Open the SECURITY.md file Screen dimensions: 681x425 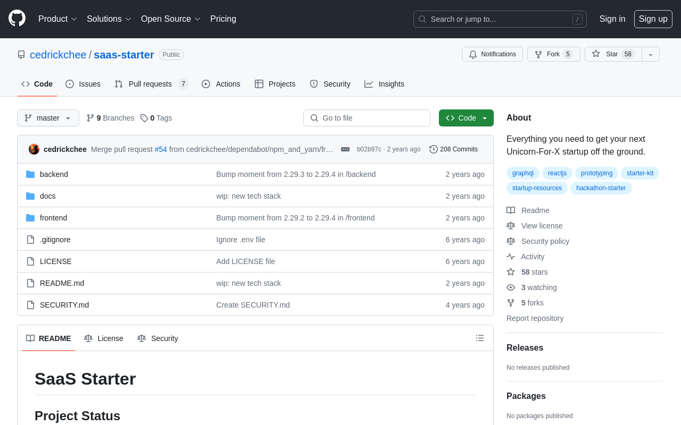(x=64, y=305)
